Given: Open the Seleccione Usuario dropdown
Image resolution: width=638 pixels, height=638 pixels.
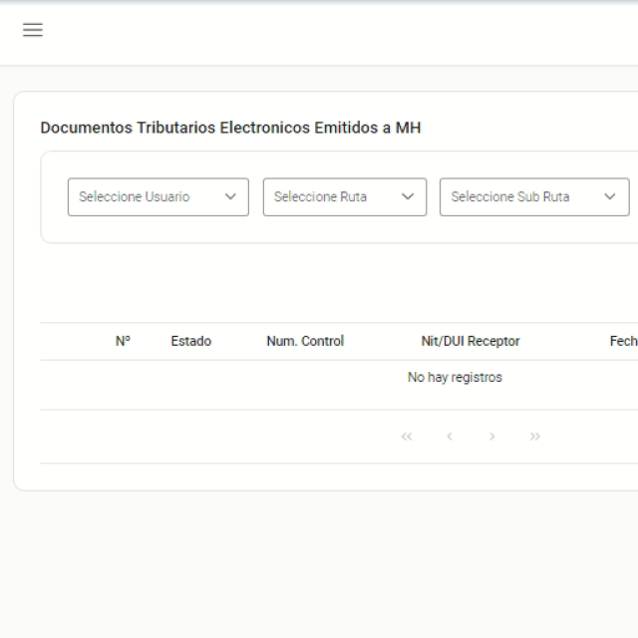Looking at the screenshot, I should pos(158,197).
